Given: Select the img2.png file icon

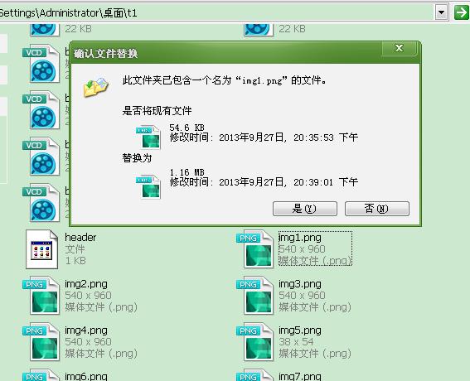Looking at the screenshot, I should tap(41, 296).
